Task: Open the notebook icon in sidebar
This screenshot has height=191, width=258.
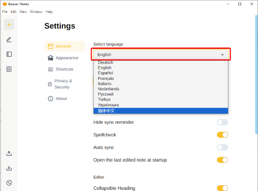Action: point(9,54)
